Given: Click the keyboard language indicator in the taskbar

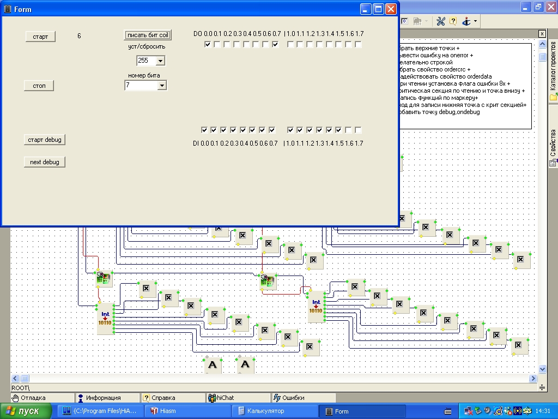Looking at the screenshot, I should (448, 411).
